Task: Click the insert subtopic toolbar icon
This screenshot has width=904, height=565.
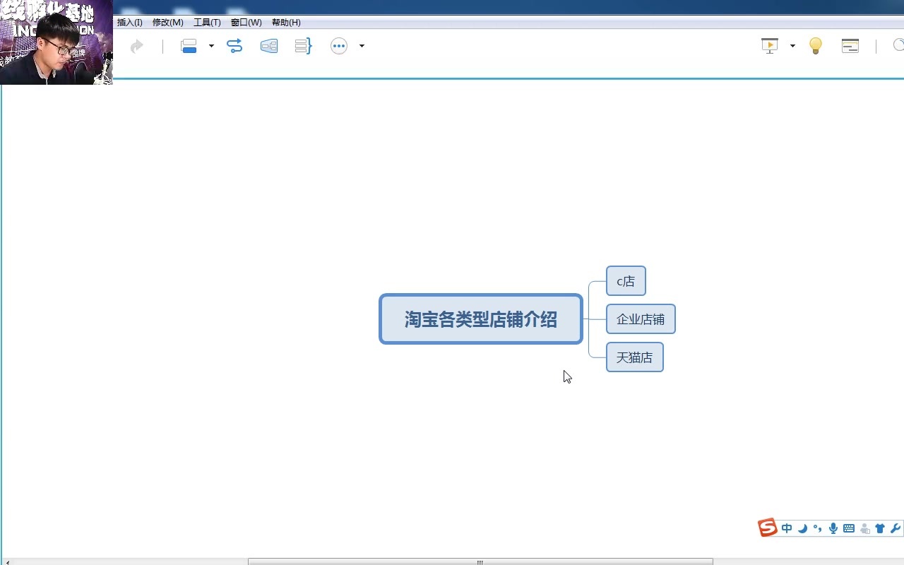Action: pos(189,46)
